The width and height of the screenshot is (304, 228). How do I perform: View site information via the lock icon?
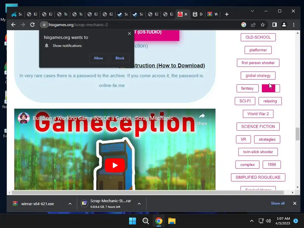[44, 25]
